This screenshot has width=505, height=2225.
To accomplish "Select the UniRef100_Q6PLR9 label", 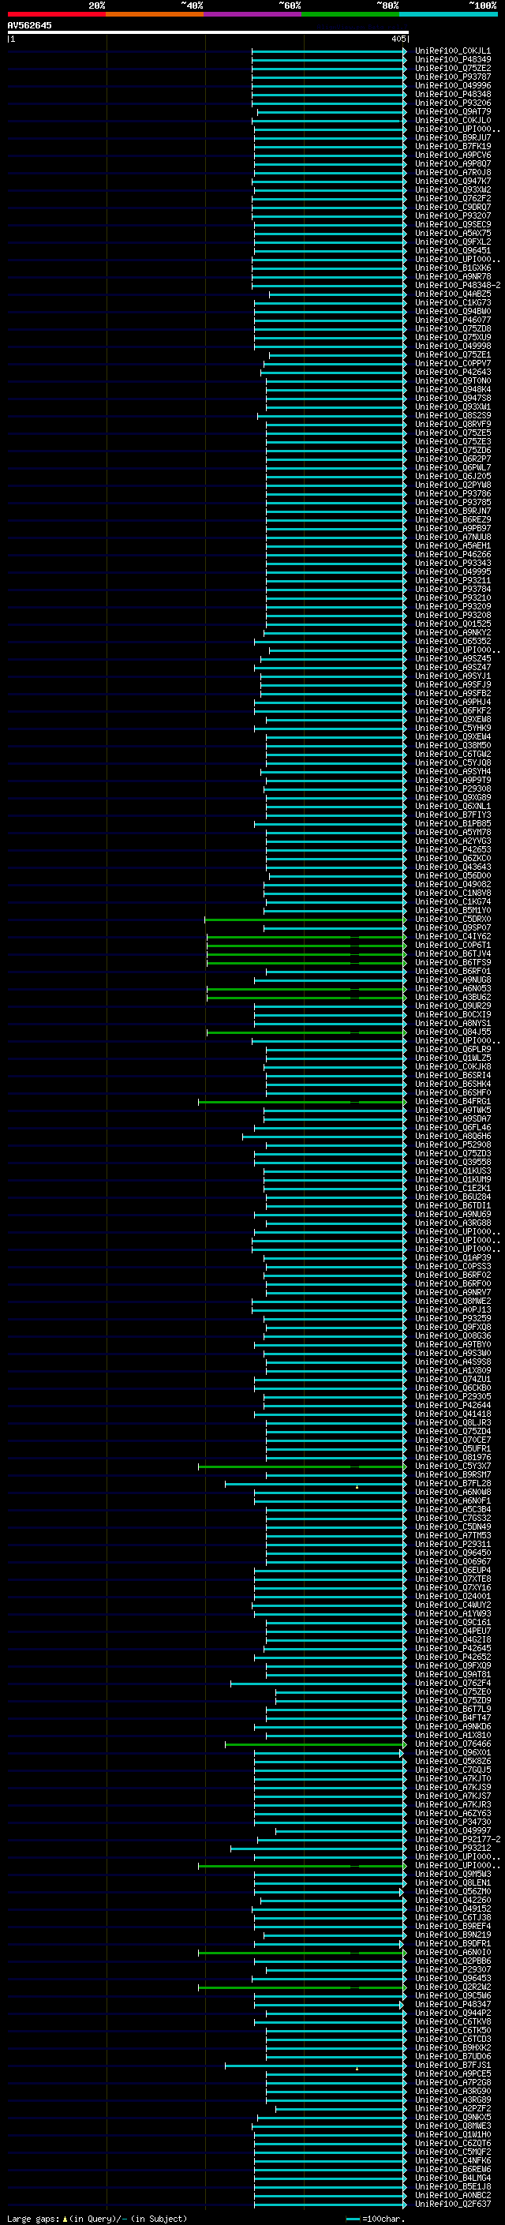I will (x=452, y=1050).
